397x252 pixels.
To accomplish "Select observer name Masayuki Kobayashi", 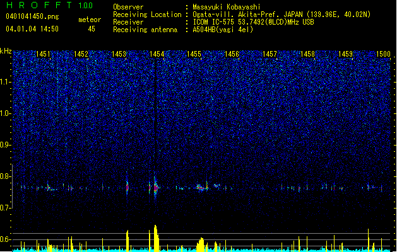I will tap(227, 7).
